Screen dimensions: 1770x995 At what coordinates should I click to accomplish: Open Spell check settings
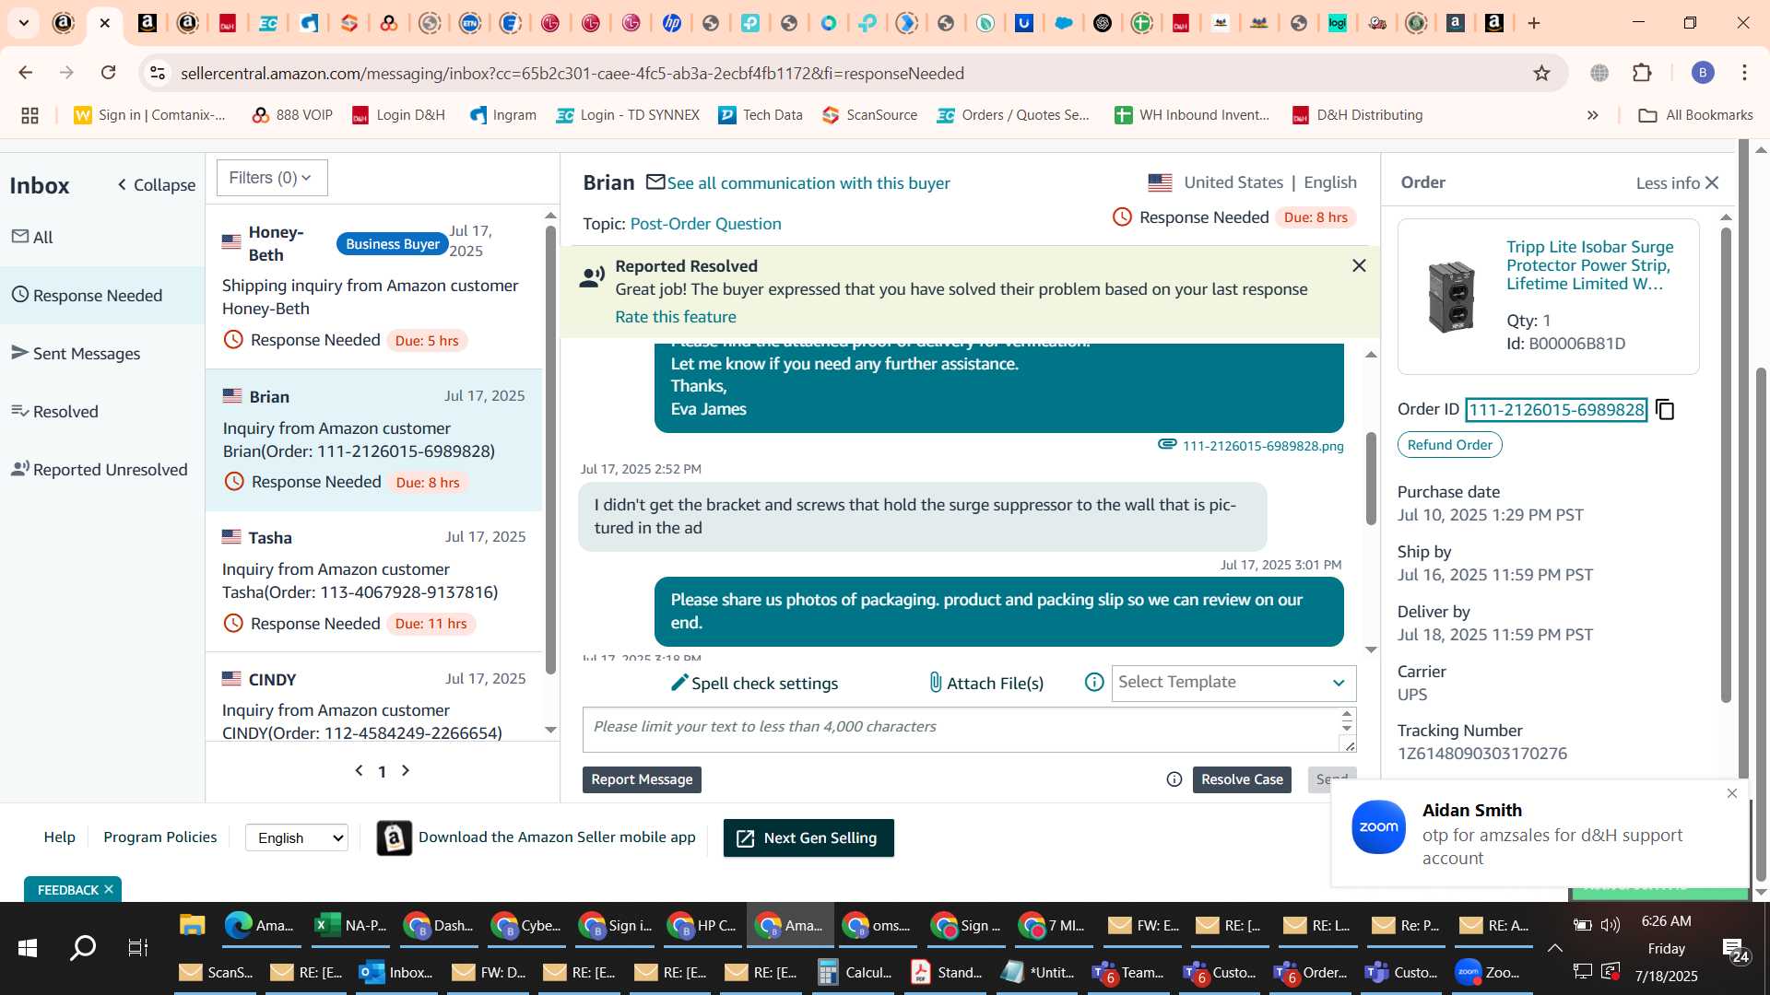click(754, 684)
